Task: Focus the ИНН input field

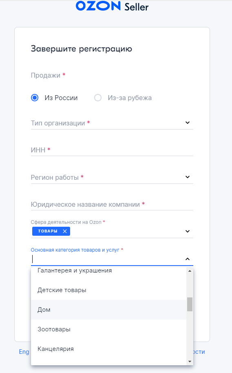Action: [x=112, y=150]
